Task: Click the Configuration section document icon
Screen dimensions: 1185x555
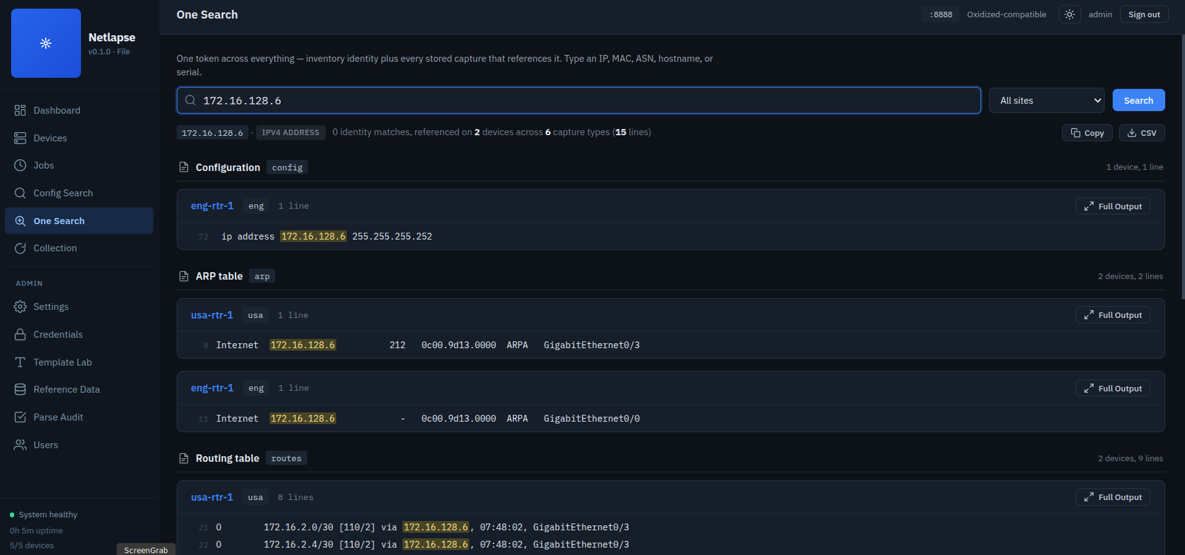Action: pyautogui.click(x=184, y=167)
